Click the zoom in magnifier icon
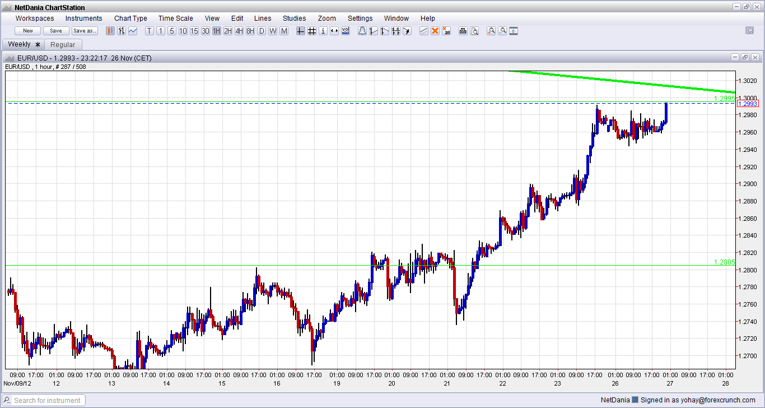765x408 pixels. [x=491, y=31]
